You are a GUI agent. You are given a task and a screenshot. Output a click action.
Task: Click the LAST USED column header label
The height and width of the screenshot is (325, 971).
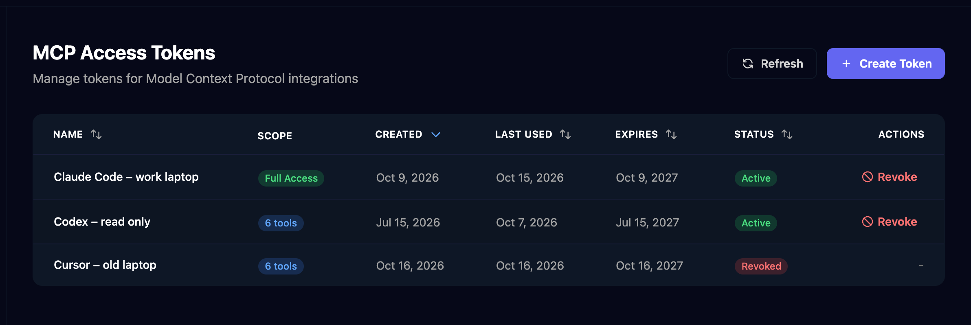[x=524, y=134]
